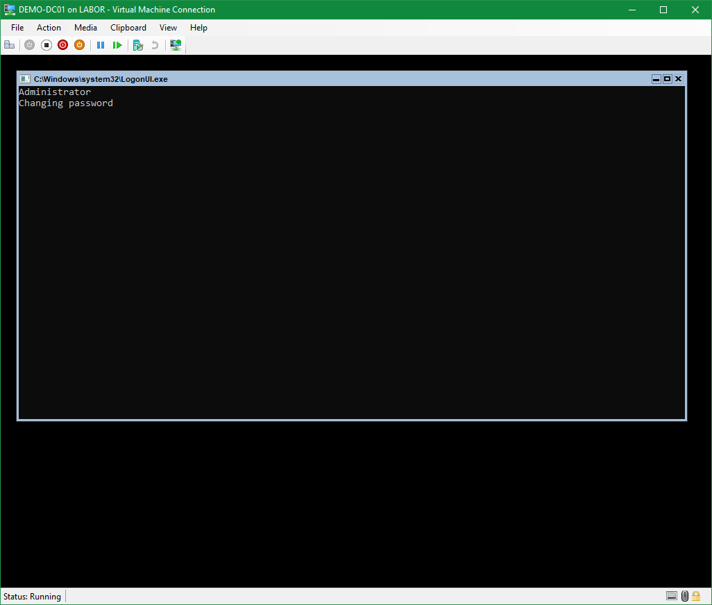Open the View menu

168,28
